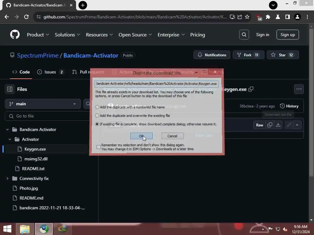Click the browser address bar
The height and width of the screenshot is (235, 314).
[135, 17]
